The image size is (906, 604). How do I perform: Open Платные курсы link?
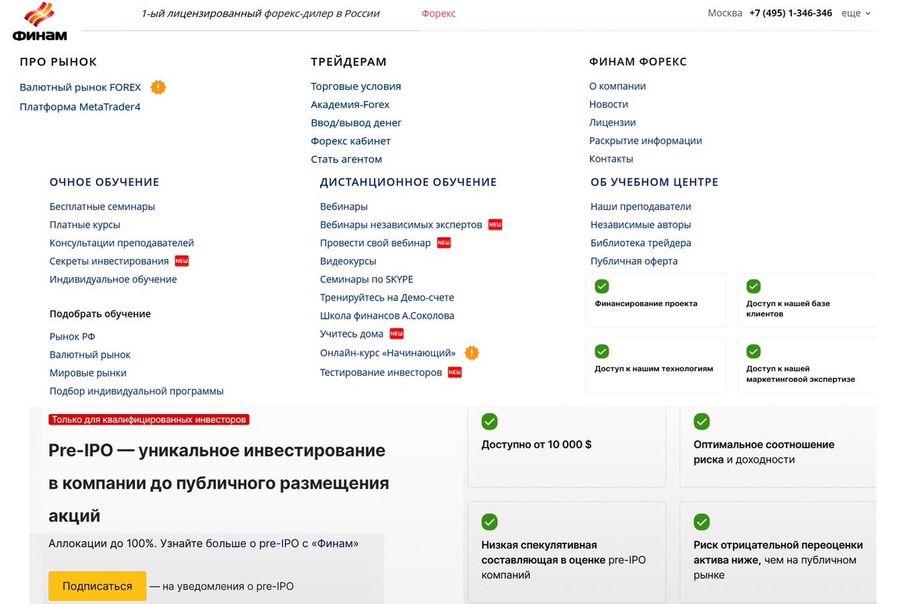85,225
